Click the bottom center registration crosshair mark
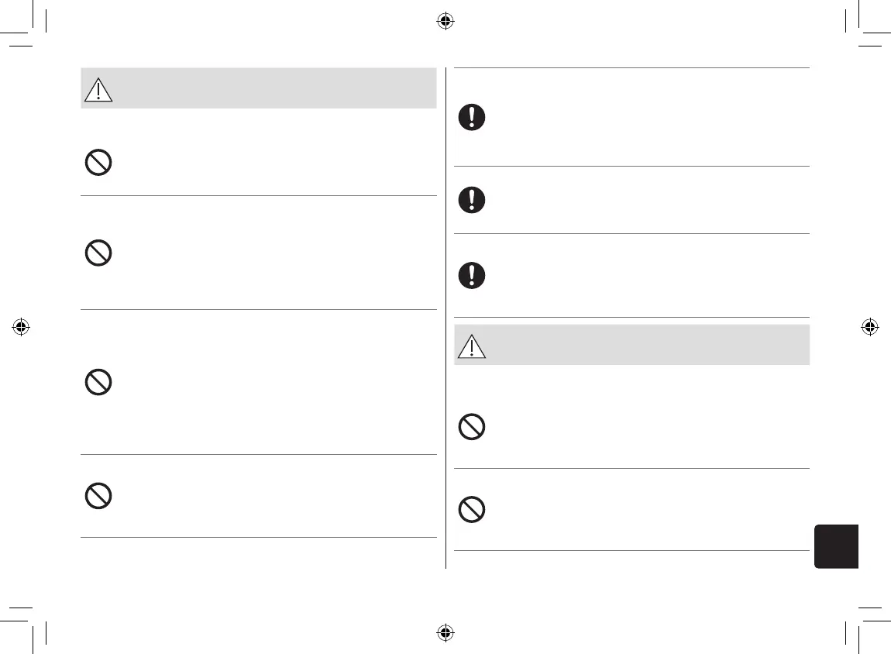891x654 pixels. click(445, 632)
